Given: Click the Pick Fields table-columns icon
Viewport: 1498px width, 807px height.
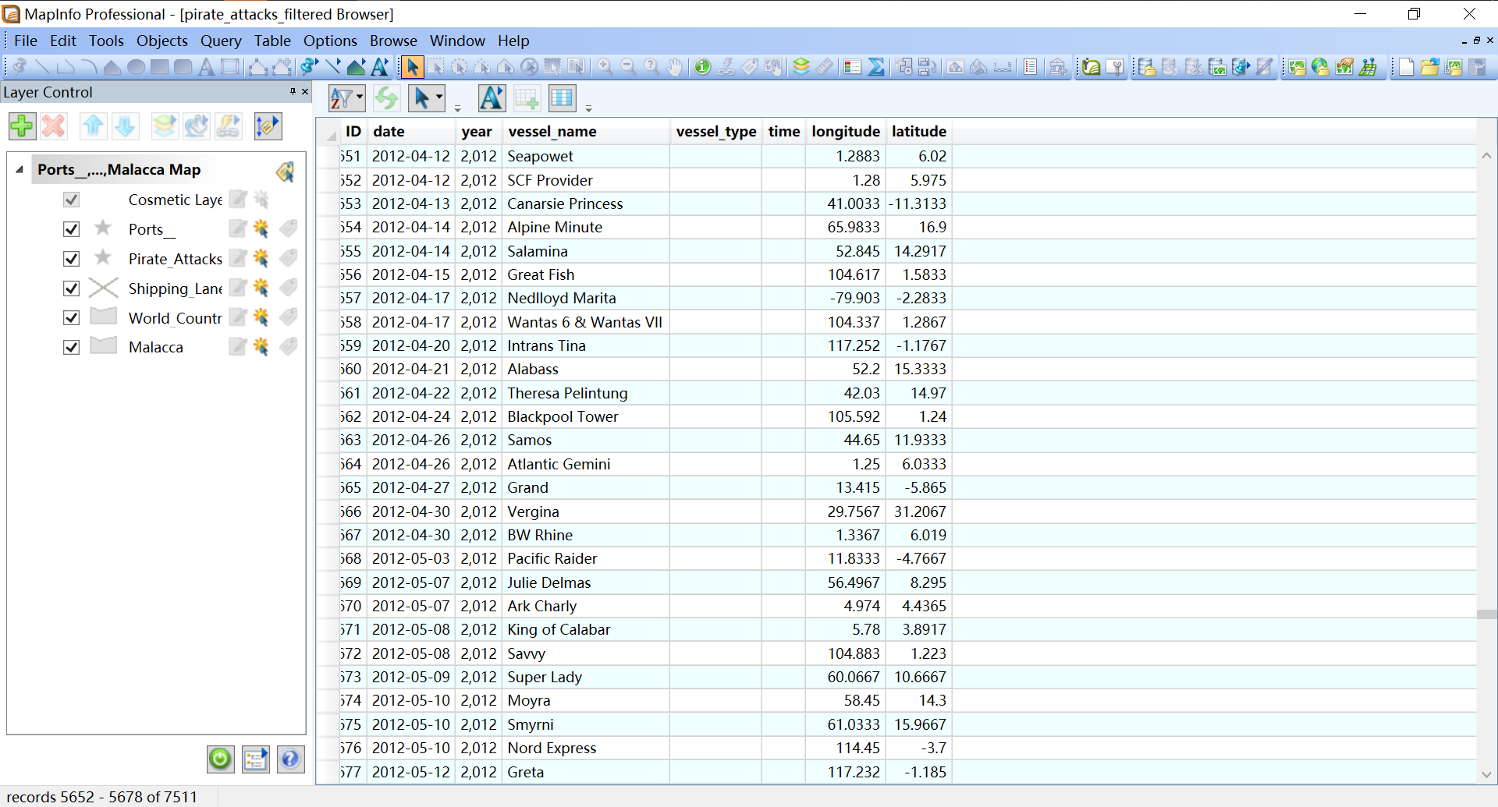Looking at the screenshot, I should coord(562,98).
